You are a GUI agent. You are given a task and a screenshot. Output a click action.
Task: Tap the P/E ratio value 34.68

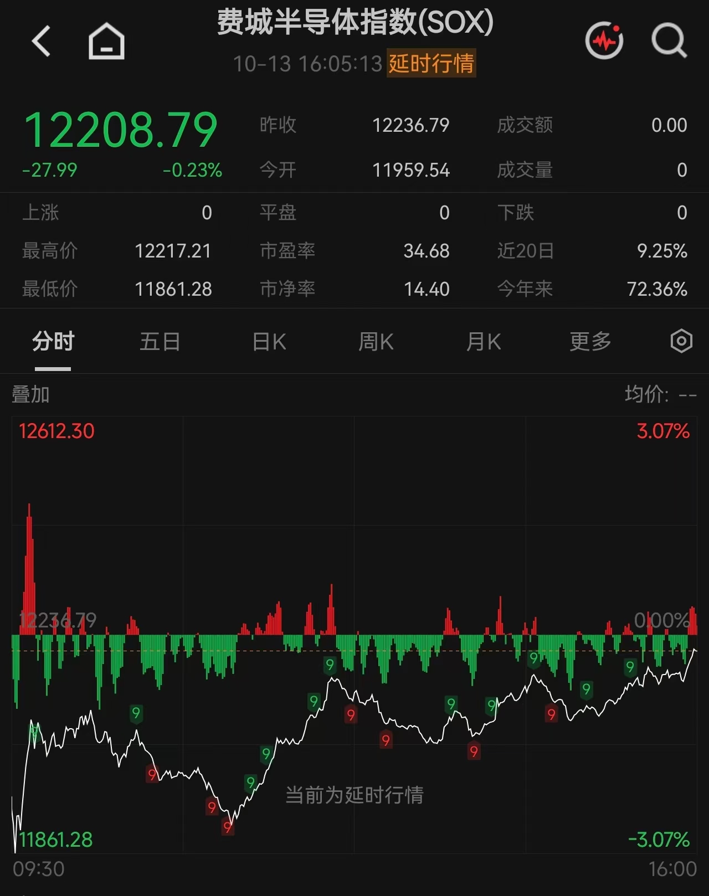click(427, 251)
